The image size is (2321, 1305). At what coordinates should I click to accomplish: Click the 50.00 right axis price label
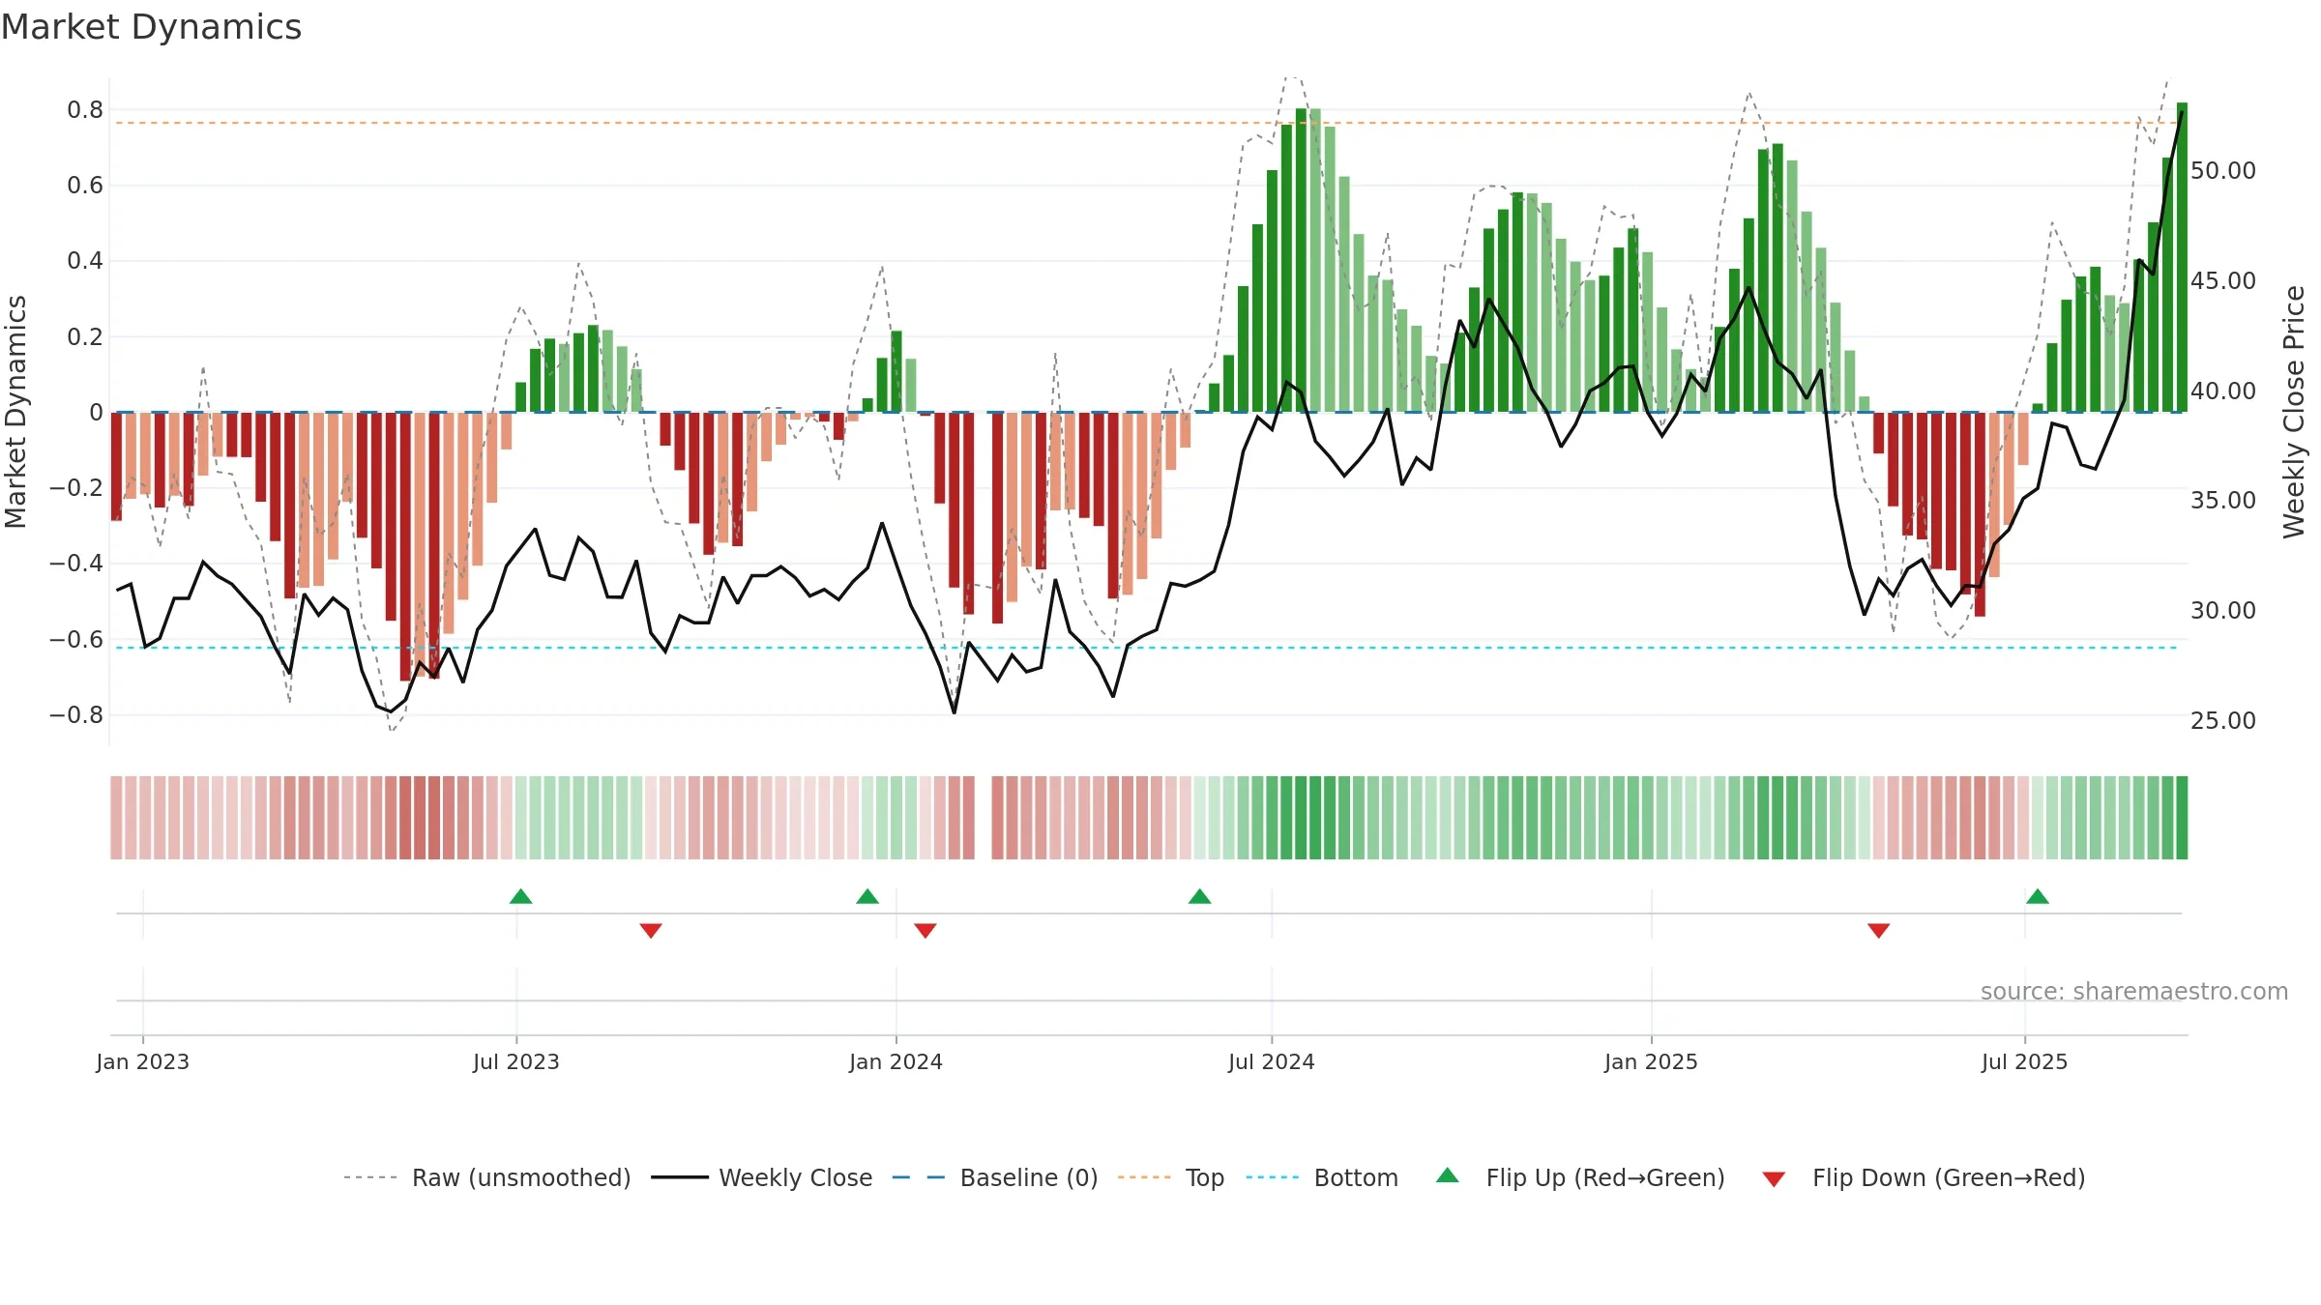click(2223, 171)
